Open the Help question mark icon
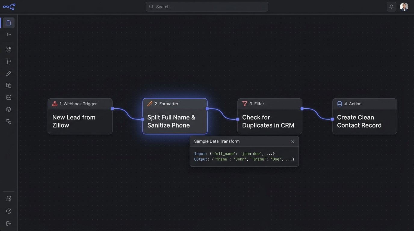 [8, 211]
